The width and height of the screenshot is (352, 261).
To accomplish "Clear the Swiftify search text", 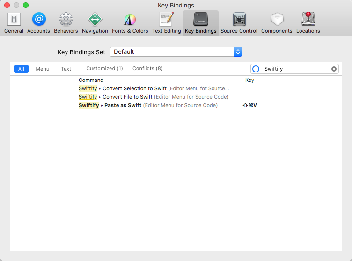I will (334, 69).
